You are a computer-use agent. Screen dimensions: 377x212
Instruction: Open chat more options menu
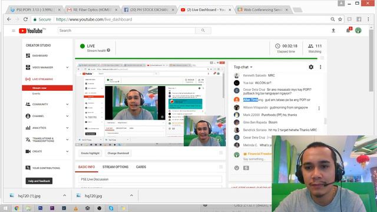click(x=320, y=67)
